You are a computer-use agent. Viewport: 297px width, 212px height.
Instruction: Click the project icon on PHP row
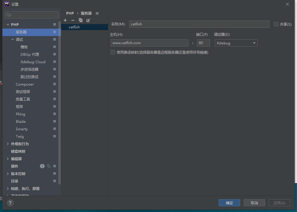(x=54, y=24)
